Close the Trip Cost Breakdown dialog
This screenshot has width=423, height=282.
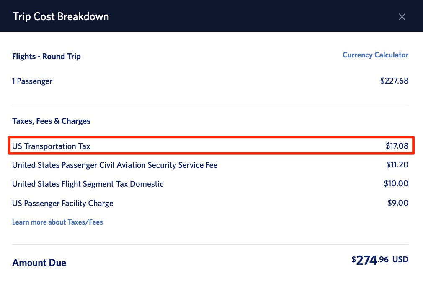tap(402, 17)
